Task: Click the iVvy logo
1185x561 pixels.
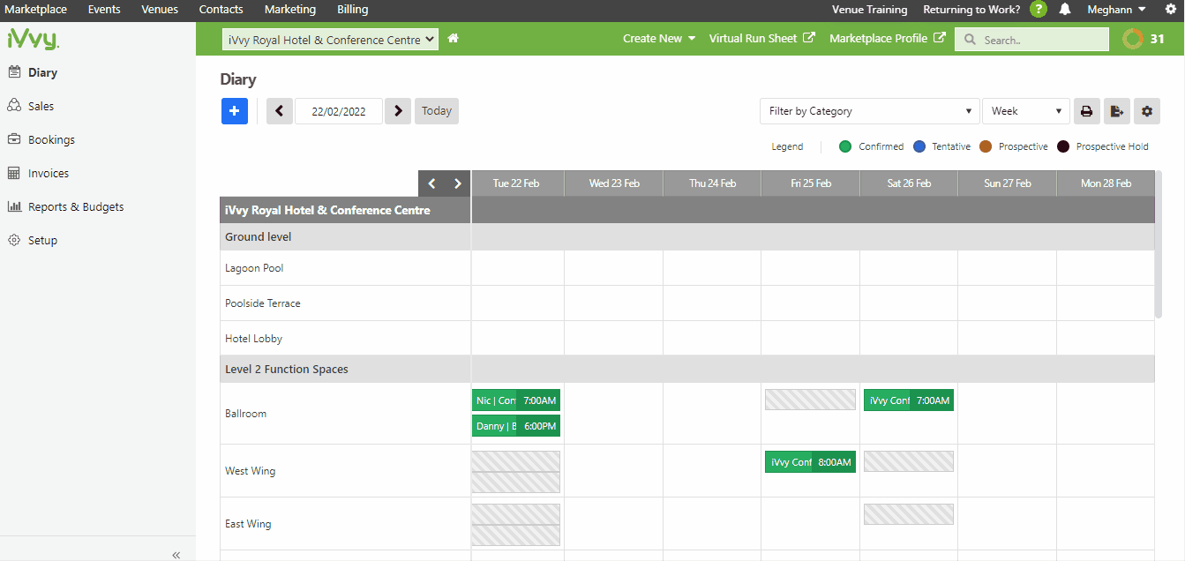Action: coord(33,40)
